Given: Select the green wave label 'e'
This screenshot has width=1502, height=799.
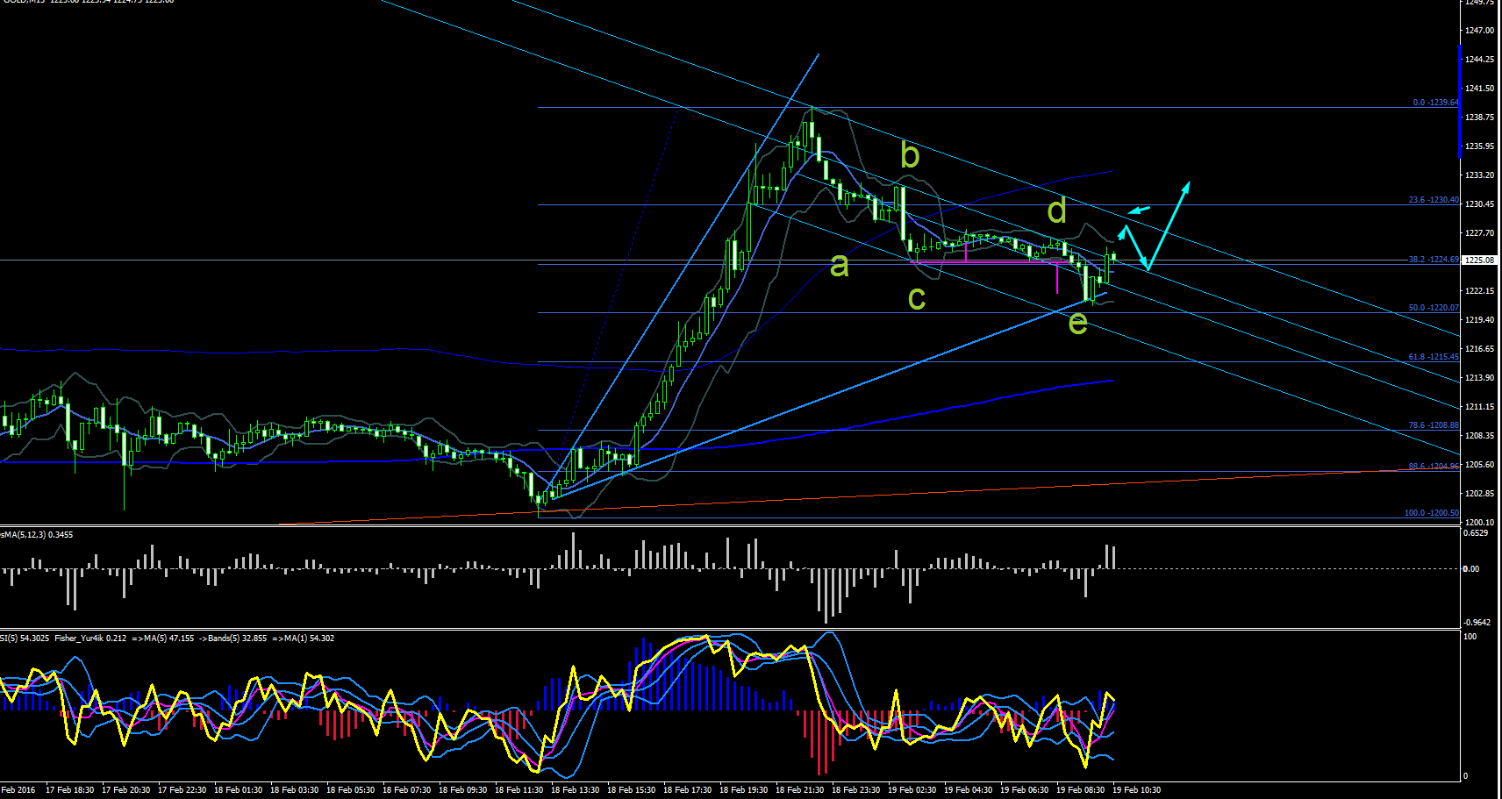Looking at the screenshot, I should click(1078, 324).
